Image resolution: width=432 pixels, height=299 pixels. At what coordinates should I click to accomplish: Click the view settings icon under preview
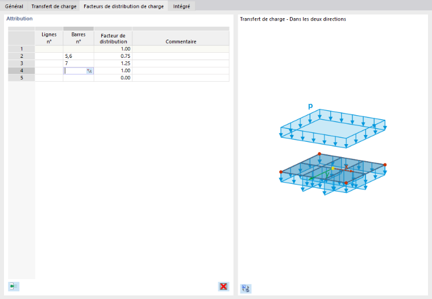click(246, 288)
